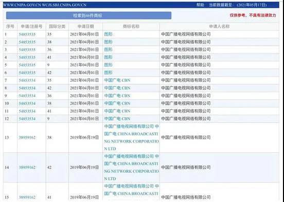Open the 图形 trademark in row 4
Viewport: 284px width, 202px height.
click(109, 57)
